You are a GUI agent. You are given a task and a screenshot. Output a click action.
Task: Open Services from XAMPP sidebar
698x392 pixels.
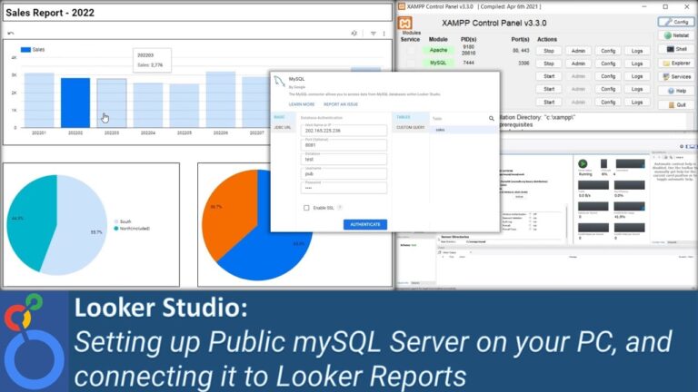[676, 77]
